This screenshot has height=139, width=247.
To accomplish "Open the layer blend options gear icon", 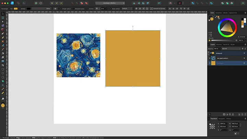I will click(x=243, y=49).
